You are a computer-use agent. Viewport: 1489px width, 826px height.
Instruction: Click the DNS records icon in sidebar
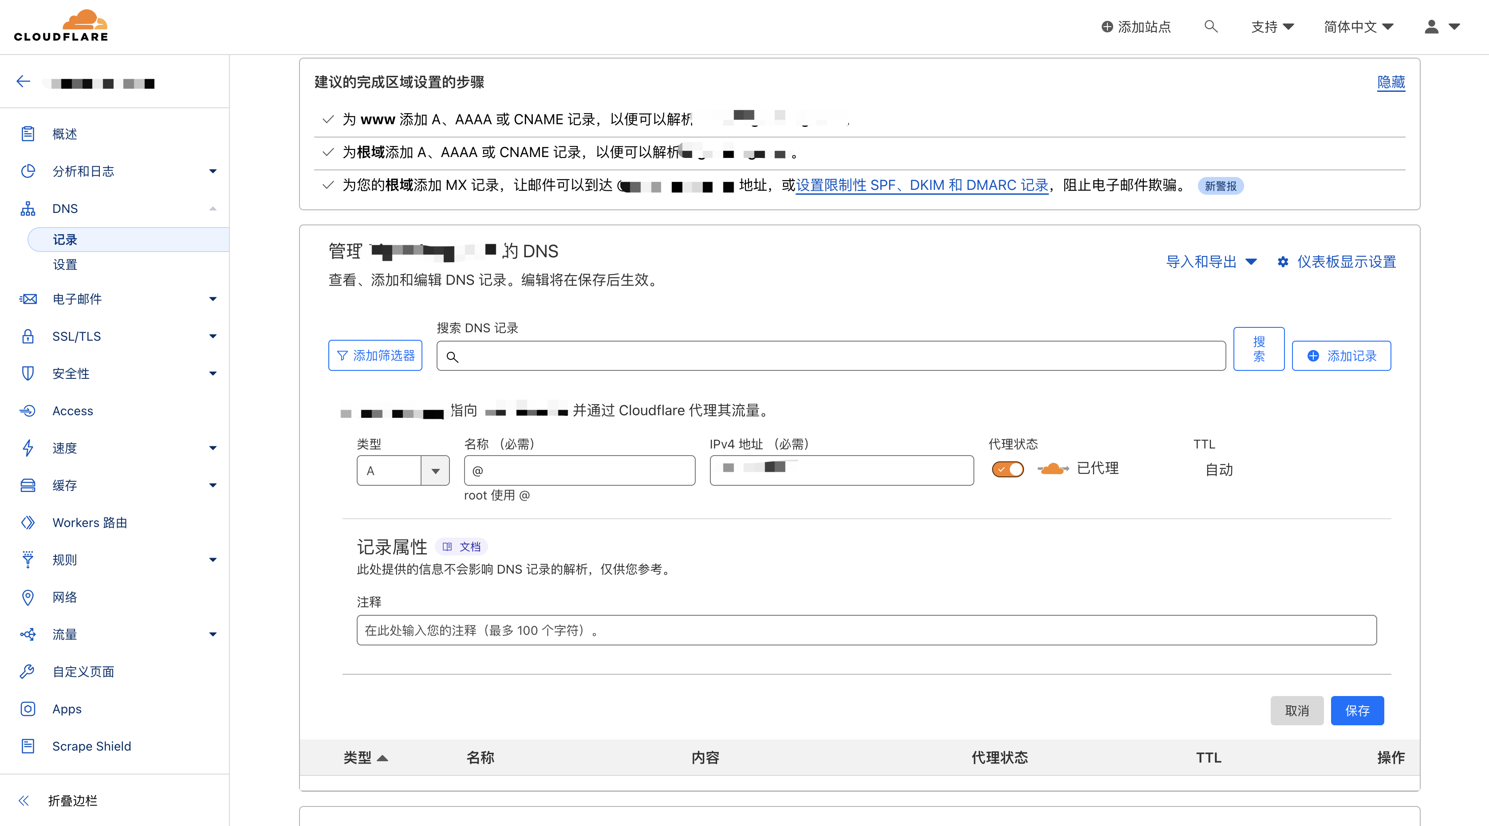(x=28, y=208)
